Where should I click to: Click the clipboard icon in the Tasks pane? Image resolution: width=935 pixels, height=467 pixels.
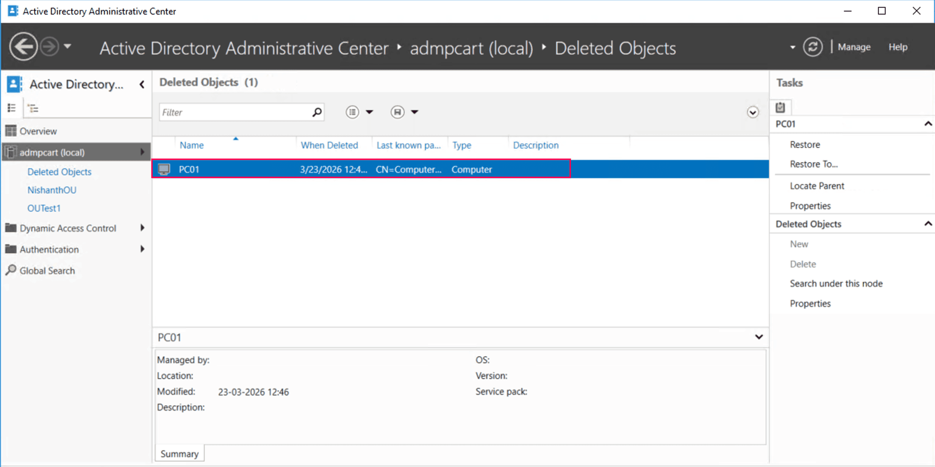point(780,107)
